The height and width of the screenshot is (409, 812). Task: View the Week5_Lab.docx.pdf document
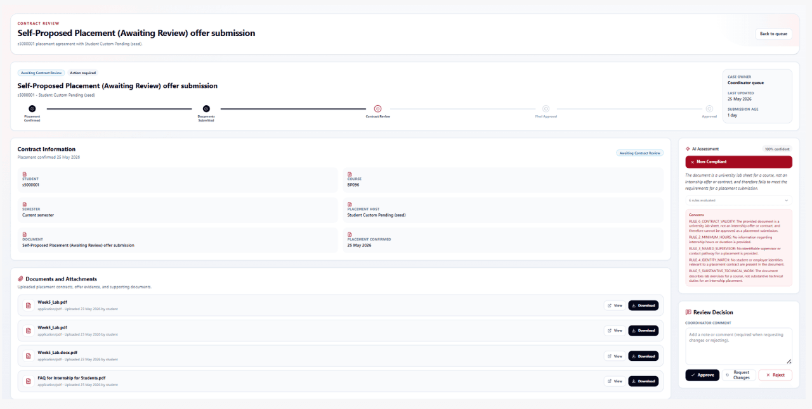[615, 356]
